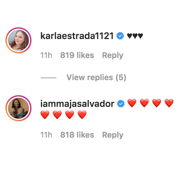Reply to karlaestrada1121's comment

coord(113,55)
